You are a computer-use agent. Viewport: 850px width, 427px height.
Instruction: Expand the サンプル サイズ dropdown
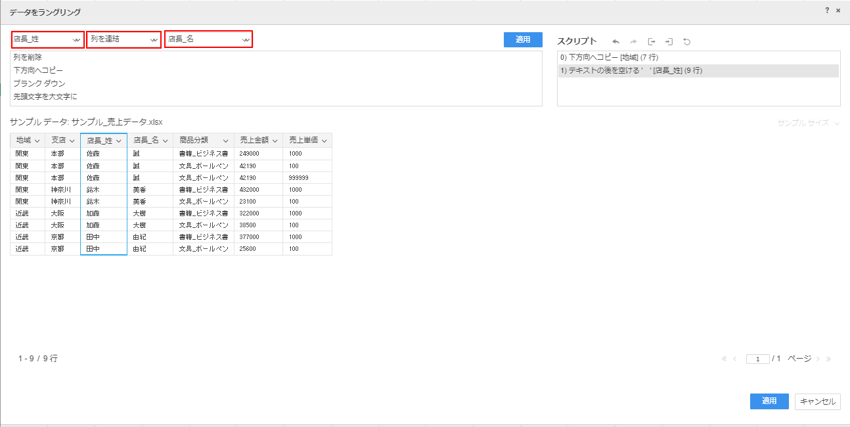(x=809, y=123)
